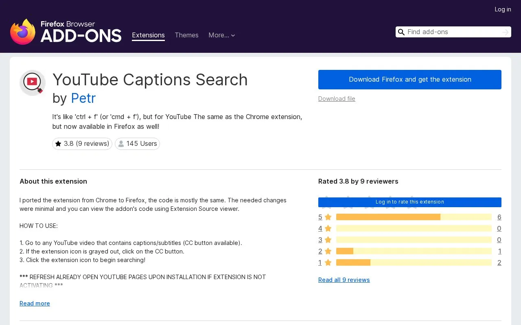521x325 pixels.
Task: Click the 5-star rating bar
Action: click(x=414, y=217)
